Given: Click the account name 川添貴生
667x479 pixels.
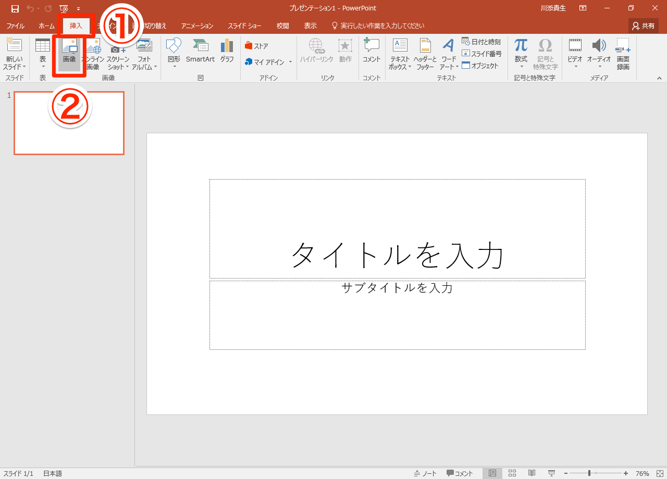Looking at the screenshot, I should pos(553,8).
